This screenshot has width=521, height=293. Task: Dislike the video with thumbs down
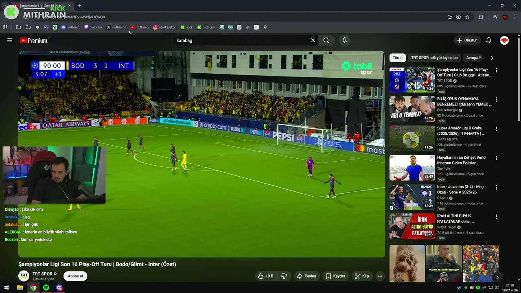click(284, 276)
